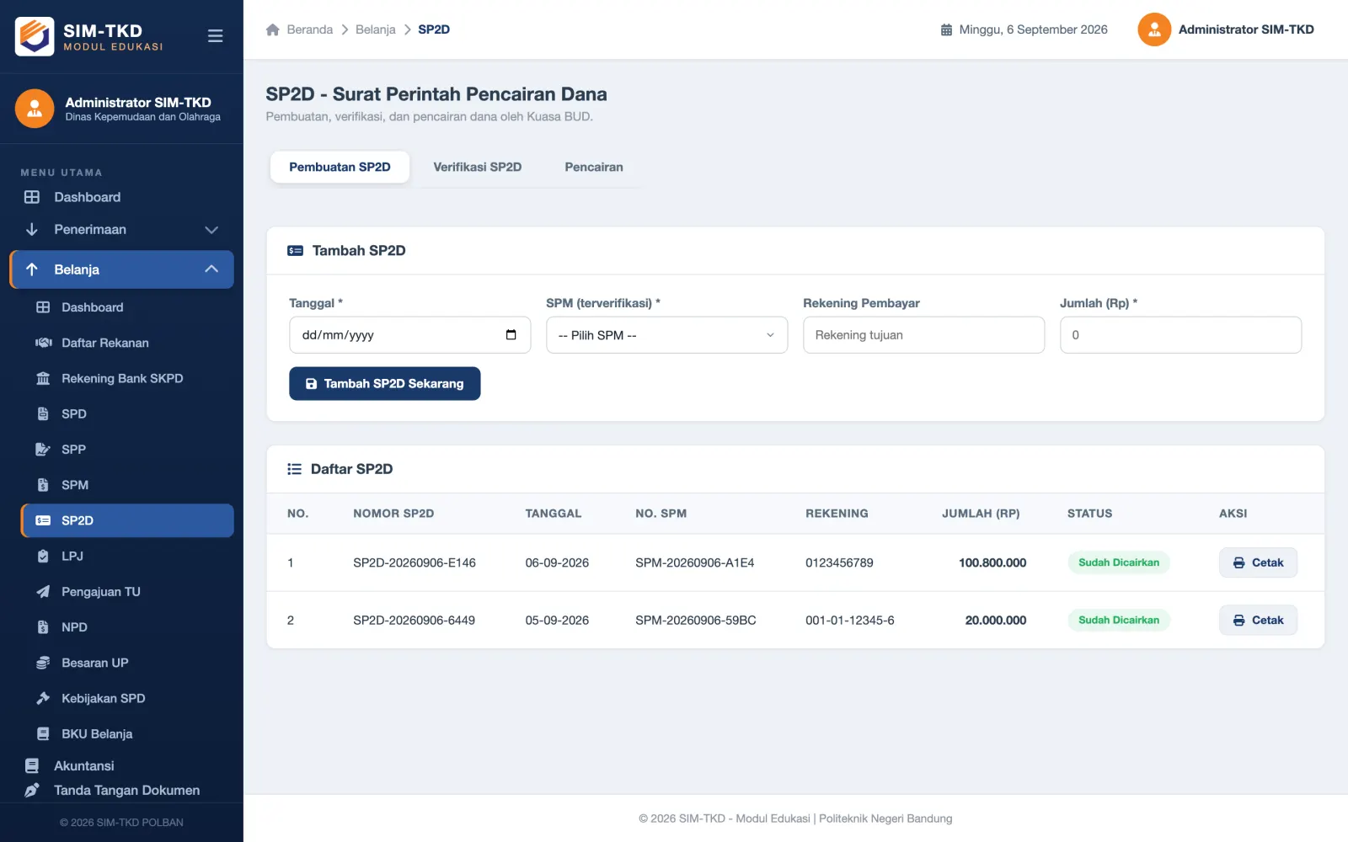
Task: Switch to Pencairan tab
Action: (x=594, y=167)
